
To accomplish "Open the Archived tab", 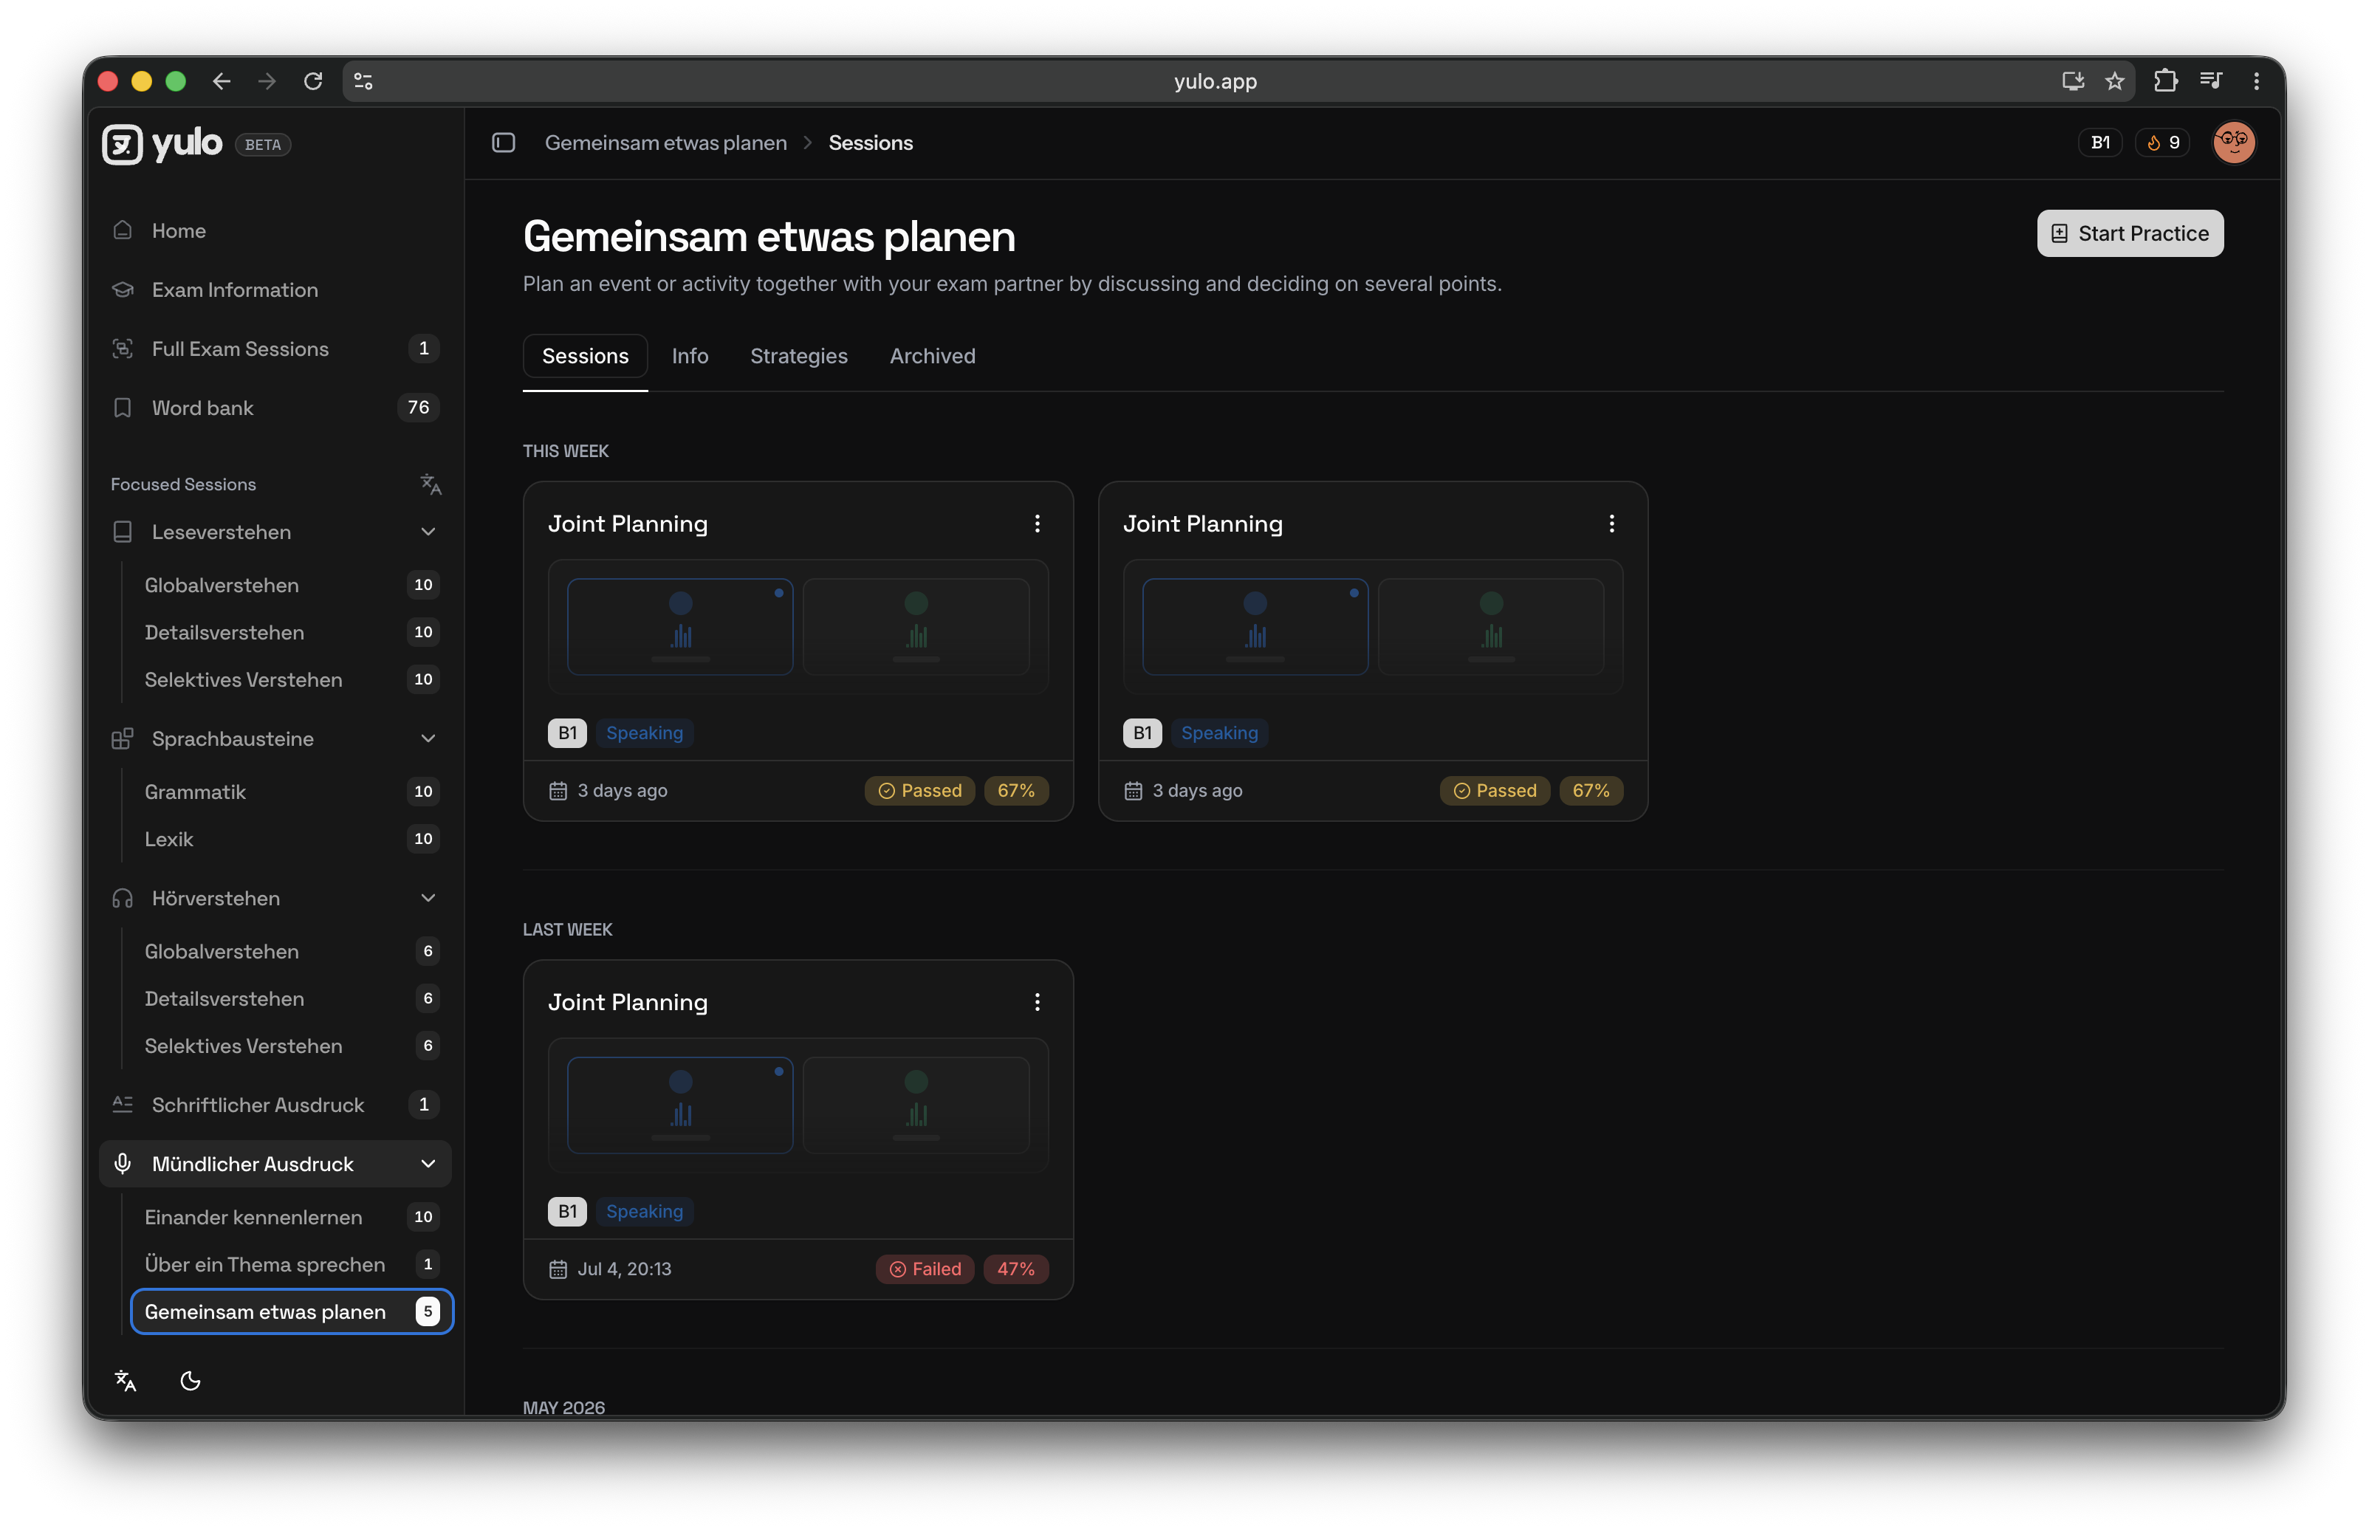I will (932, 356).
